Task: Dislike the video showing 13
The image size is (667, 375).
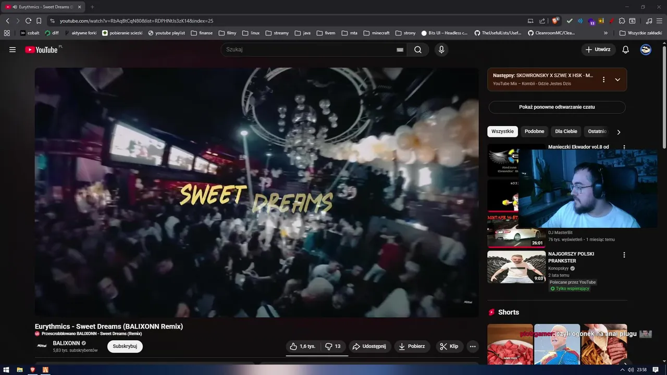Action: (333, 346)
